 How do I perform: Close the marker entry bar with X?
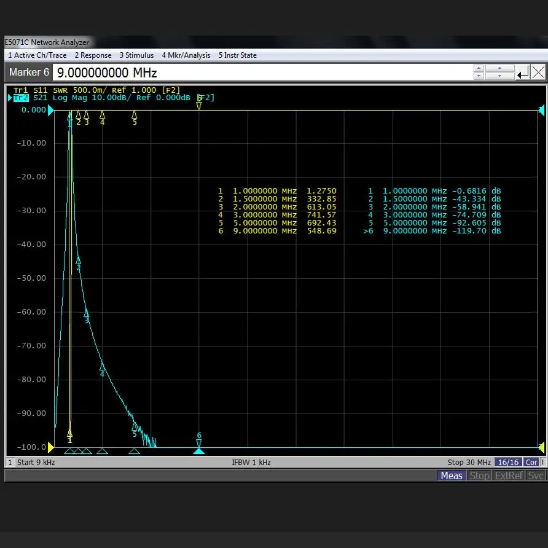(x=538, y=72)
